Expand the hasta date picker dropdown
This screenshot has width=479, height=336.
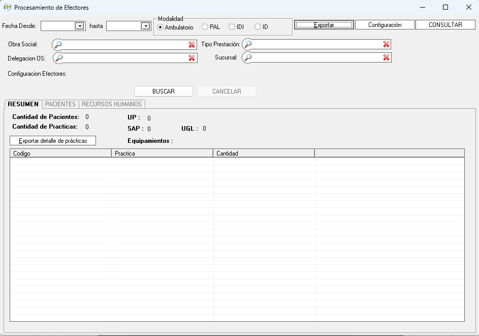(145, 26)
